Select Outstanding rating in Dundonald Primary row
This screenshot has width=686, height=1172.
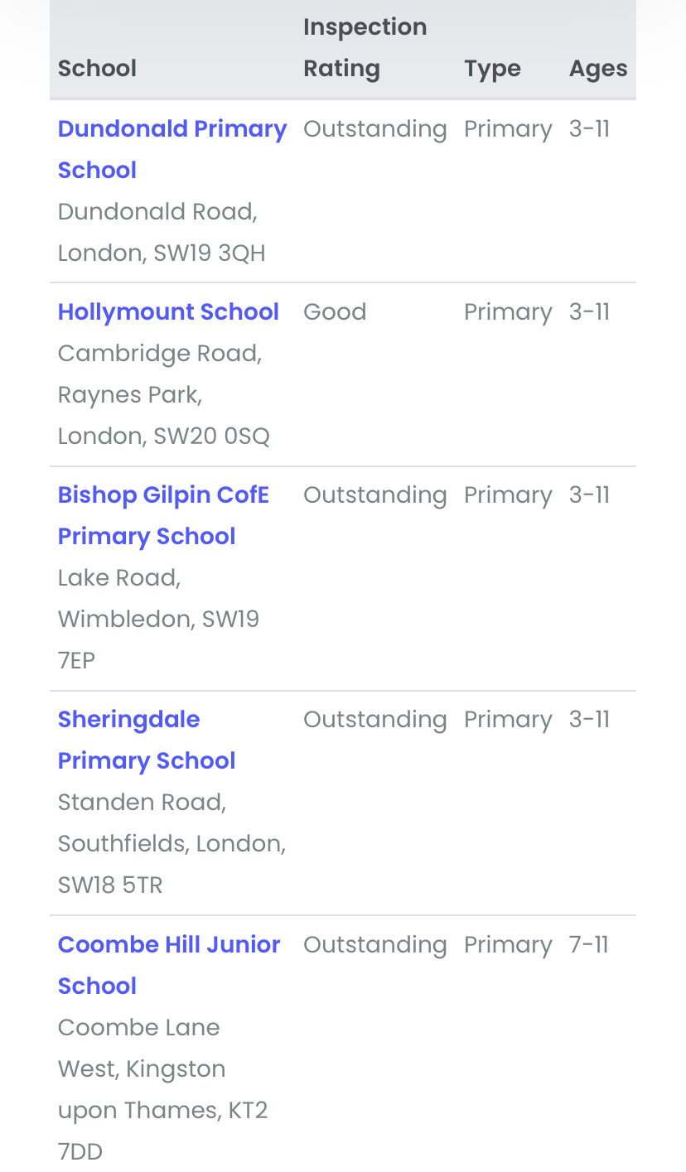(x=374, y=129)
